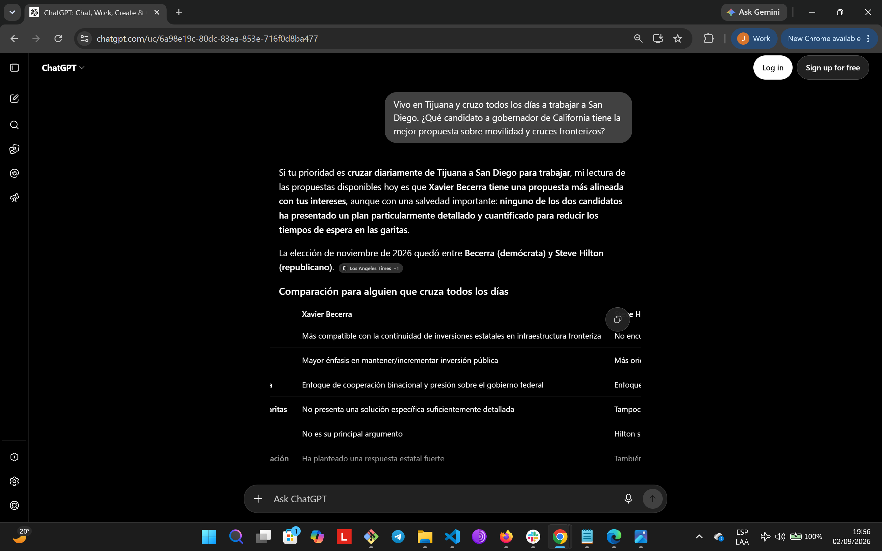Focus the Ask ChatGPT message field
Viewport: 882px width, 551px height.
tap(443, 499)
